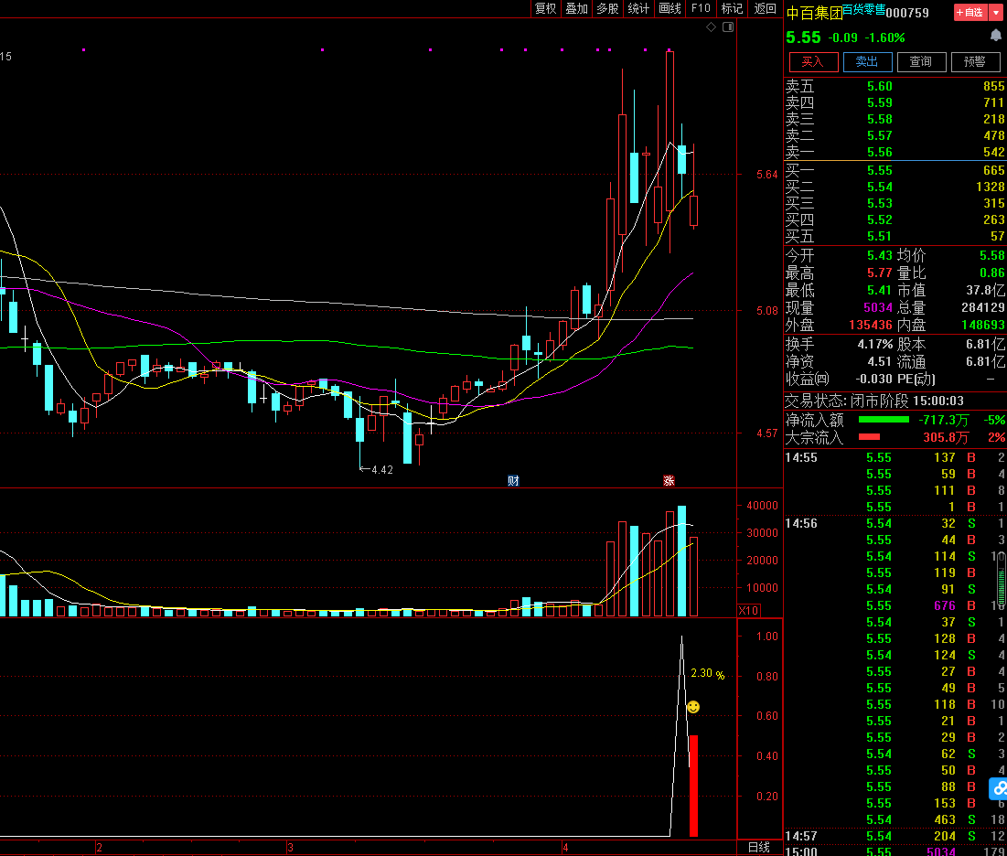The image size is (1007, 856).
Task: Click the 4.42 low price annotation
Action: click(x=382, y=470)
